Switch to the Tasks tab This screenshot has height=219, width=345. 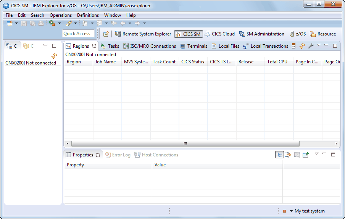pos(110,46)
